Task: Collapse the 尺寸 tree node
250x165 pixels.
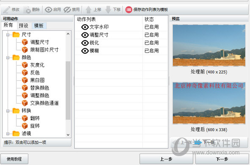Action: (x=8, y=35)
